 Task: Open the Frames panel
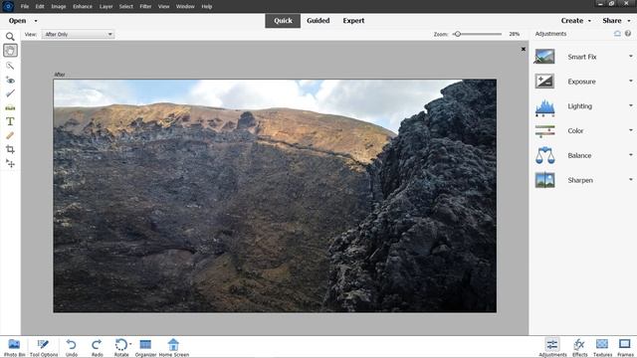pos(625,347)
